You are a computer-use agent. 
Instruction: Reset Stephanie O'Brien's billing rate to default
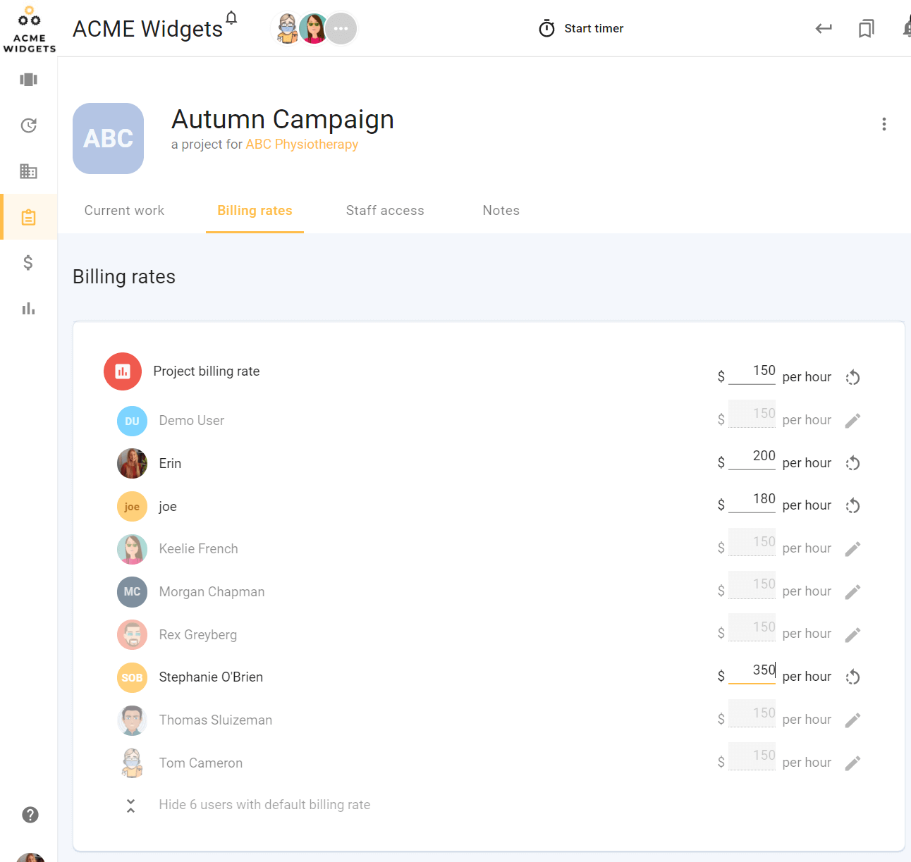click(x=852, y=677)
